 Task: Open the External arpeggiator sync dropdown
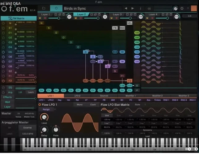[x=28, y=128]
